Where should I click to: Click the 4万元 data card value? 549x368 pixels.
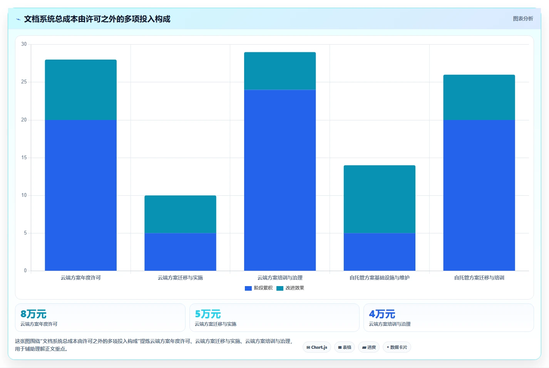(382, 314)
